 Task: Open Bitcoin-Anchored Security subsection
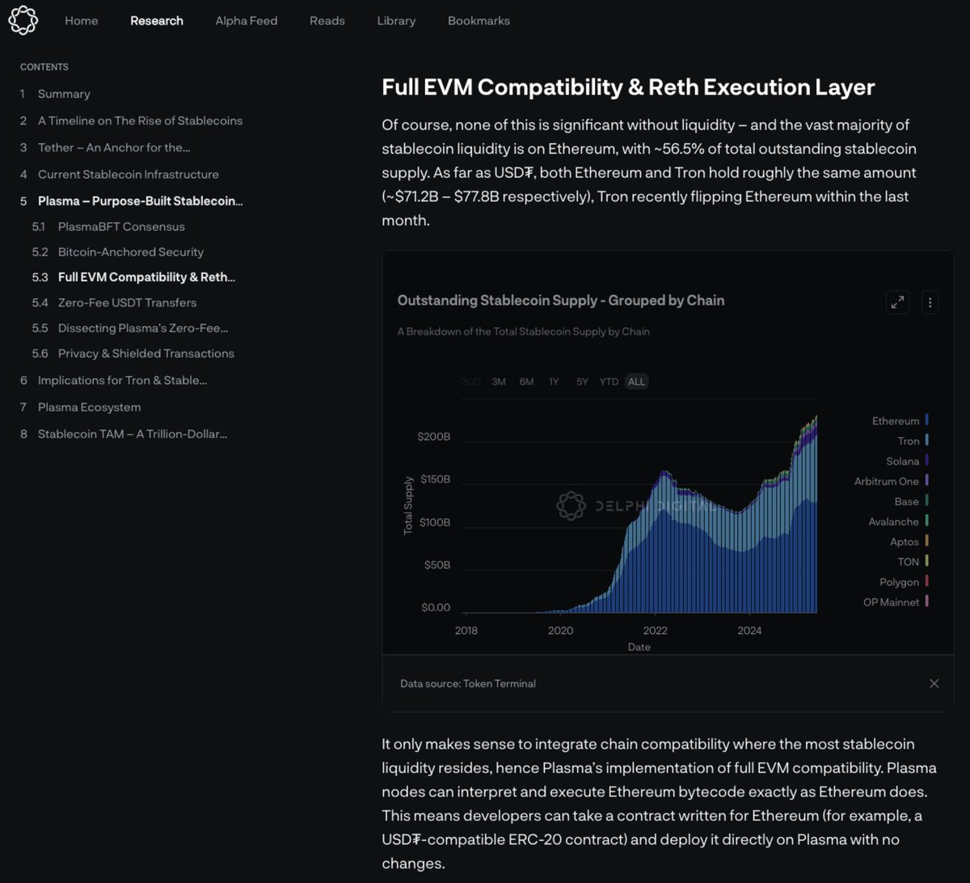(x=131, y=251)
